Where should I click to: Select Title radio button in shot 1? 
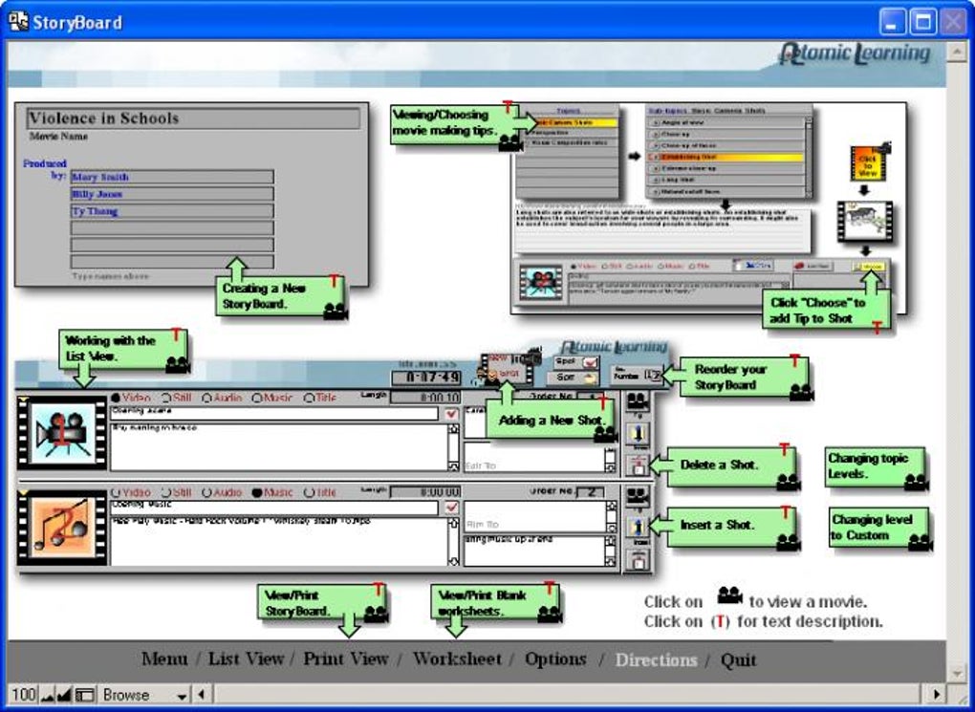click(x=309, y=398)
